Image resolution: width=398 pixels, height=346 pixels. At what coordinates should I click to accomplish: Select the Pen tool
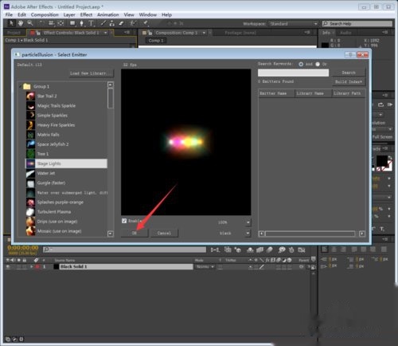81,23
